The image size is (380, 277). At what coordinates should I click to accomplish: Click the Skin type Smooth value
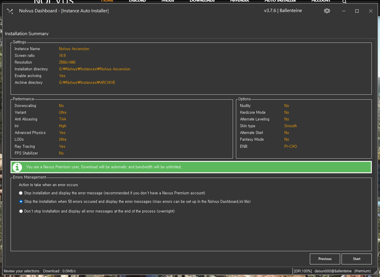[x=291, y=126]
